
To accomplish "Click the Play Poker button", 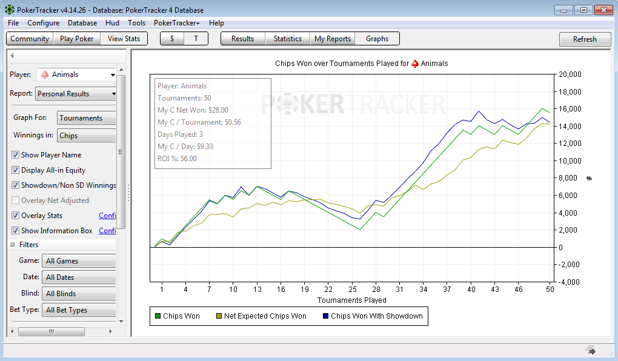I will click(77, 39).
